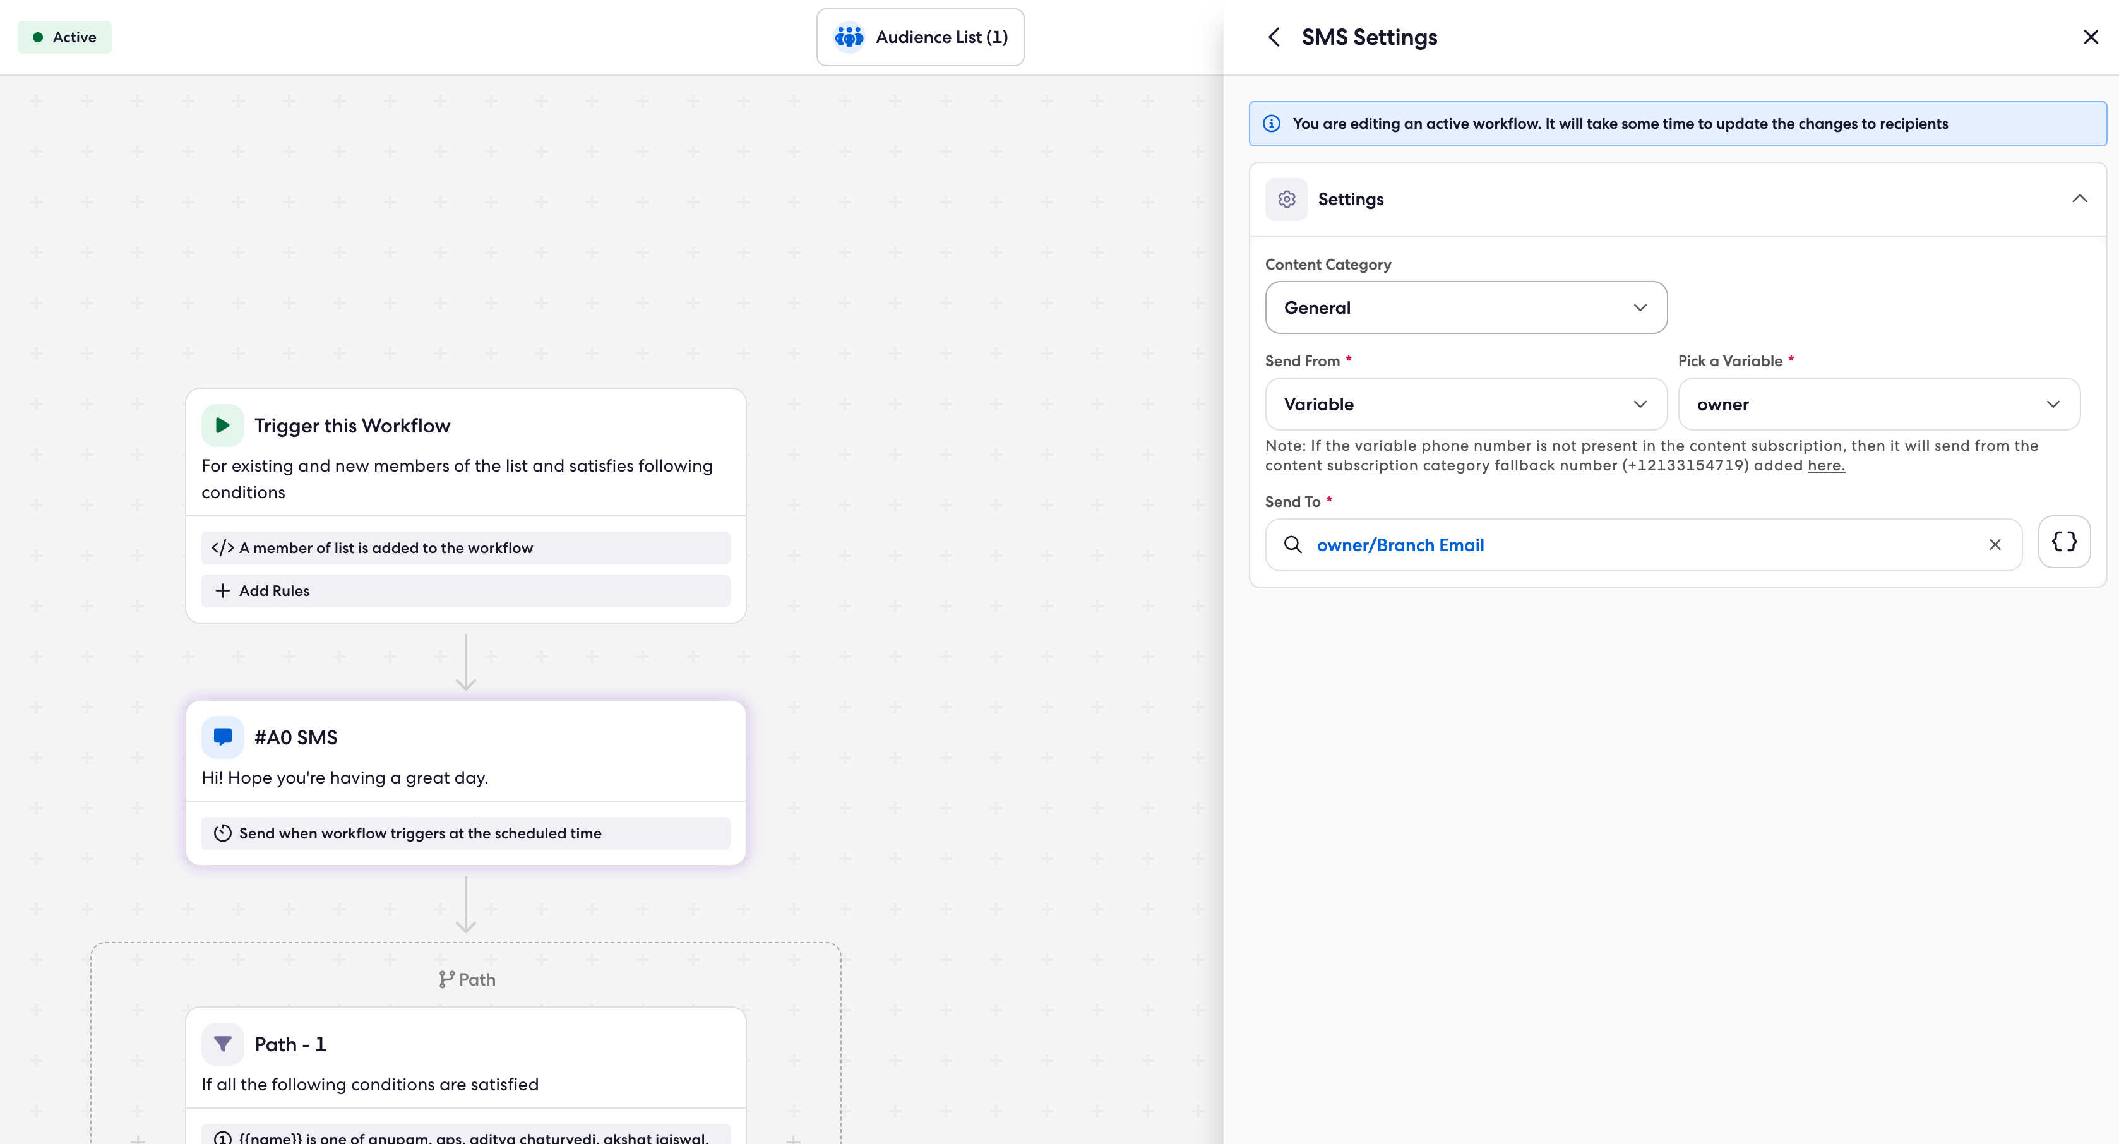Open the Send From Variable dropdown
This screenshot has height=1144, width=2119.
(x=1466, y=404)
